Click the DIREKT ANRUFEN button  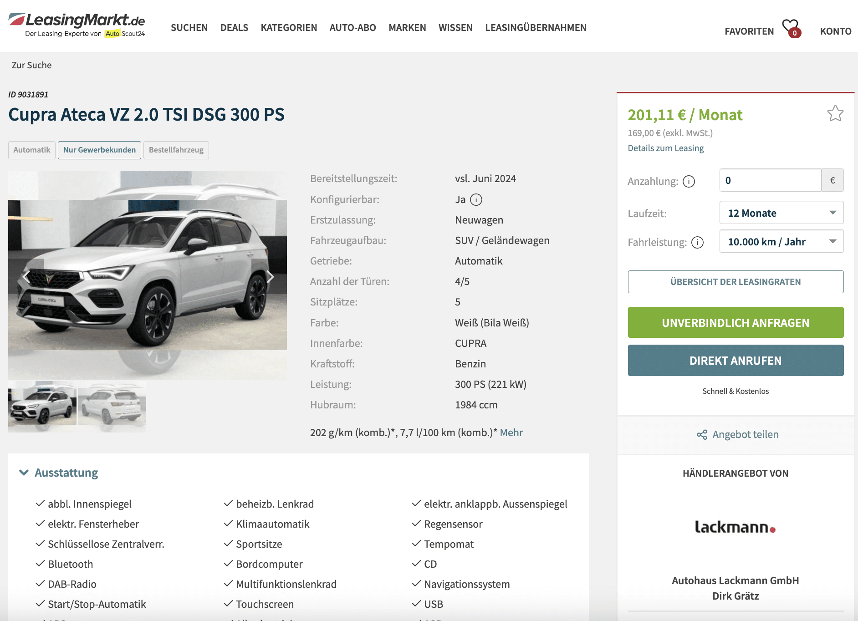tap(735, 360)
